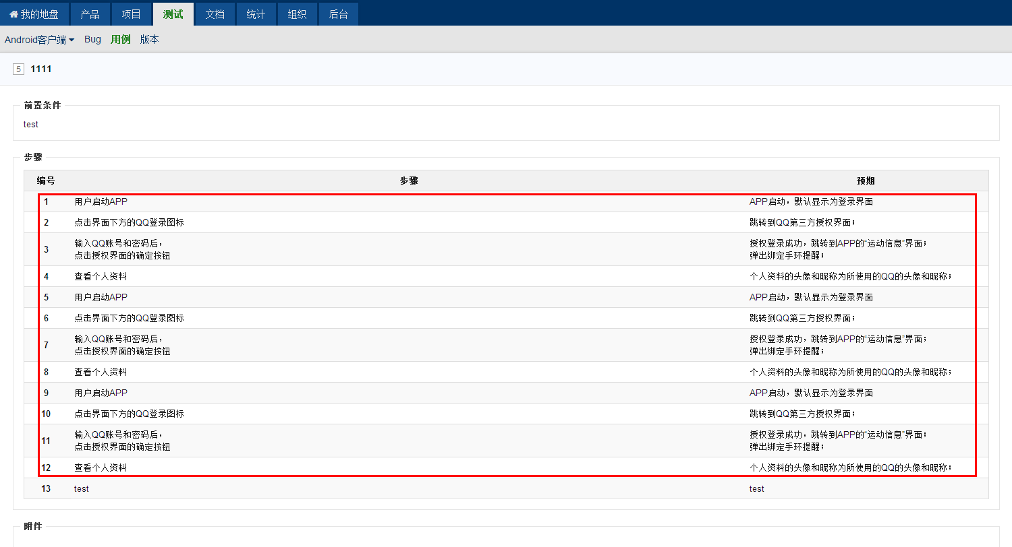Open the 我的地盘 home tab
This screenshot has width=1012, height=547.
coord(34,14)
